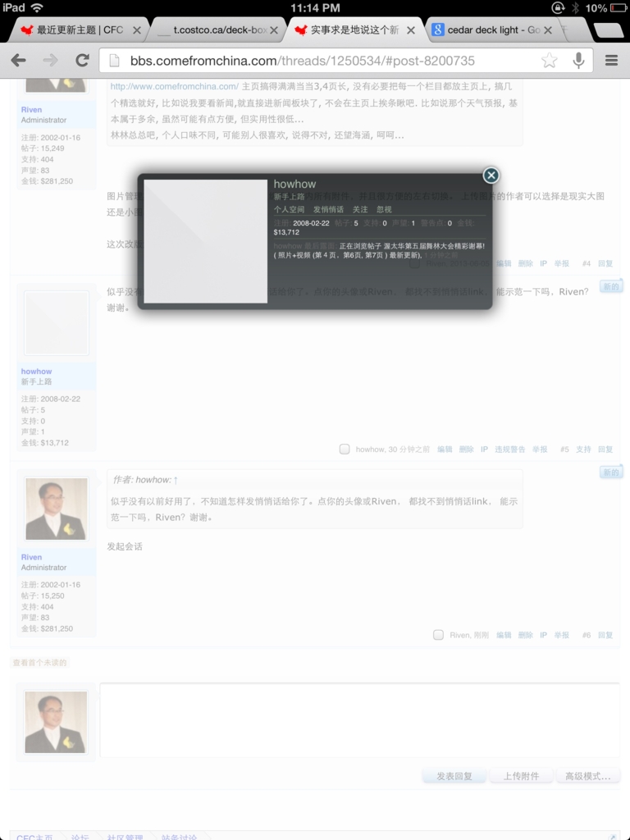Select 发悄悄话 in the profile popup
The image size is (630, 840).
[x=328, y=210]
